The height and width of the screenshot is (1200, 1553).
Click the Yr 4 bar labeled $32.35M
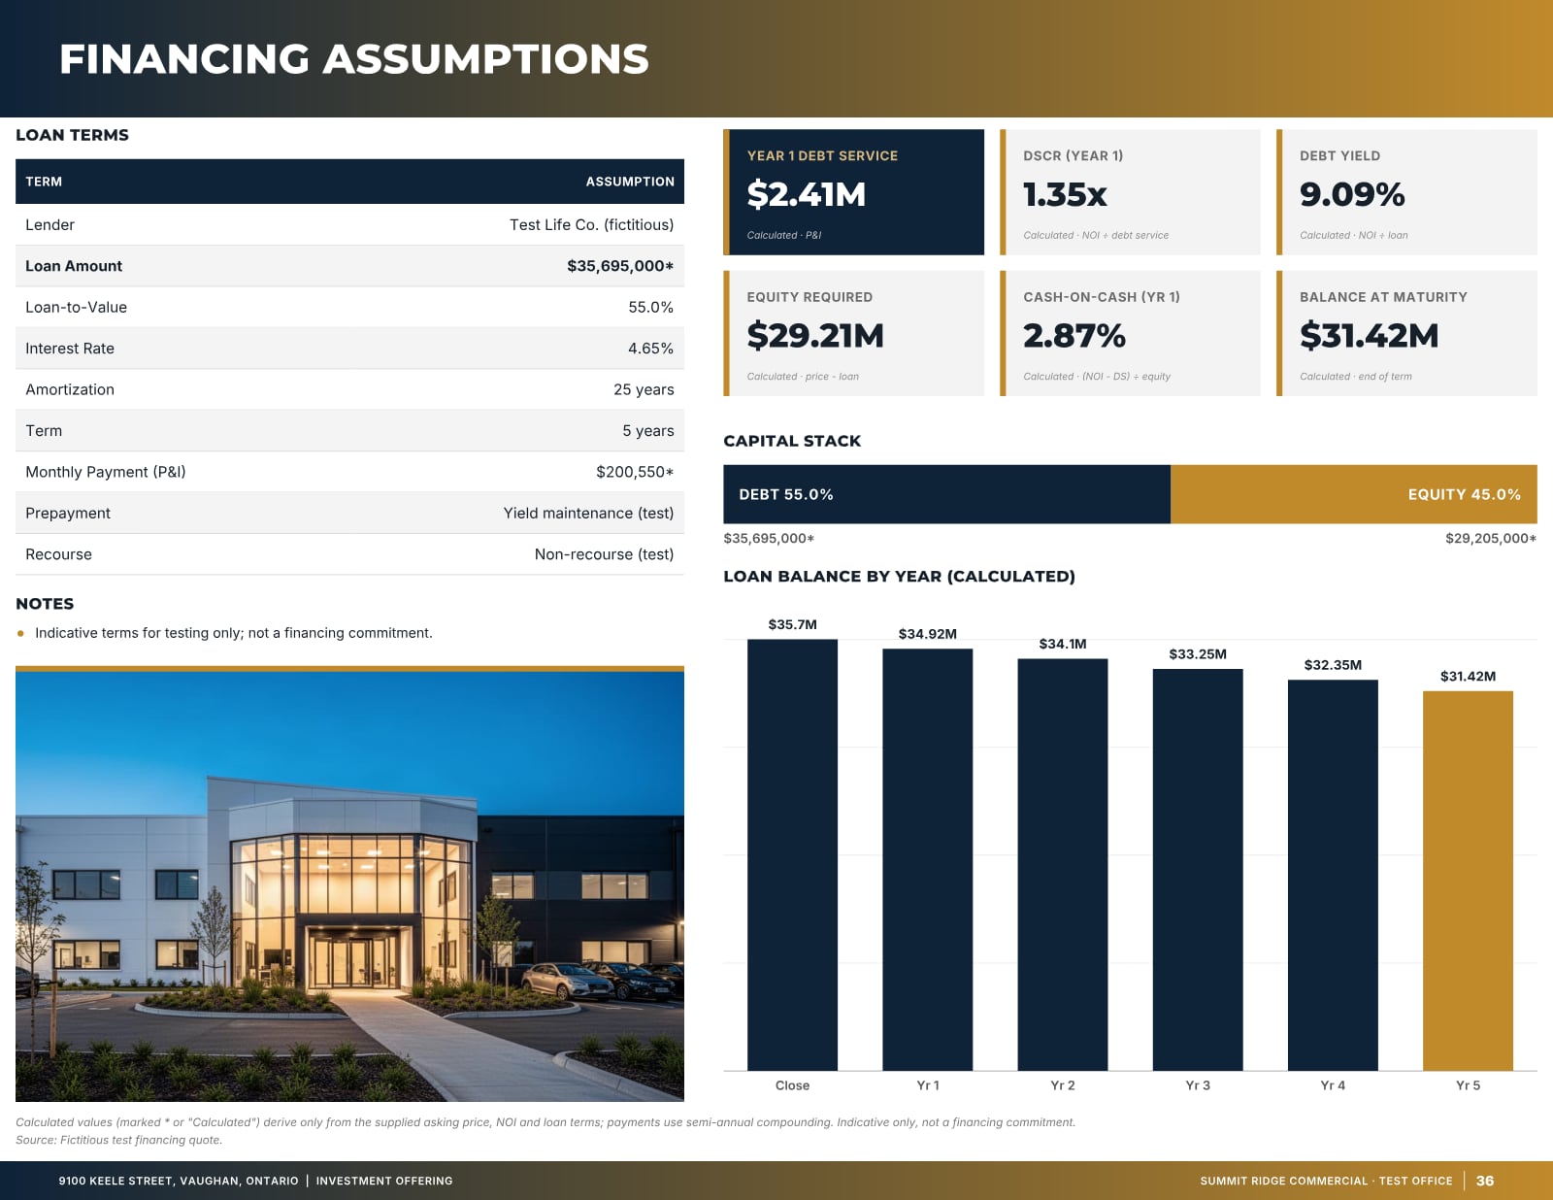1333,875
